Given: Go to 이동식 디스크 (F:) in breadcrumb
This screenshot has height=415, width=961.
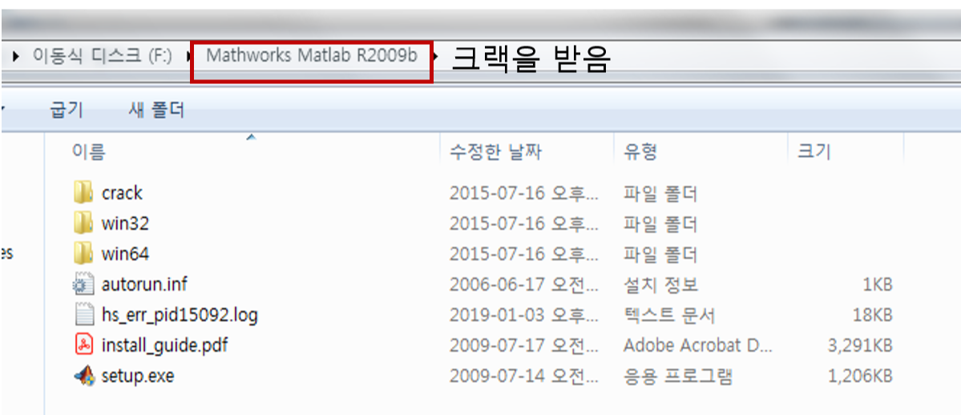Looking at the screenshot, I should 103,56.
